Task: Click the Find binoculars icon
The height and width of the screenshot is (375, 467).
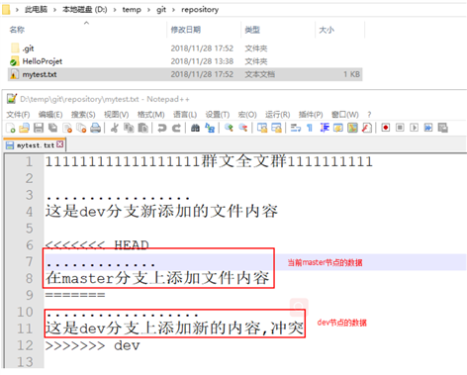Action: 195,128
